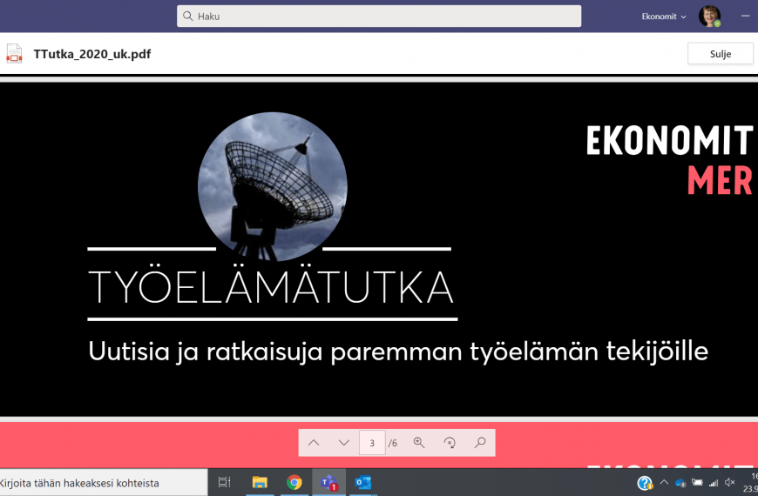Open the user profile avatar menu
The height and width of the screenshot is (496, 758).
(x=709, y=16)
